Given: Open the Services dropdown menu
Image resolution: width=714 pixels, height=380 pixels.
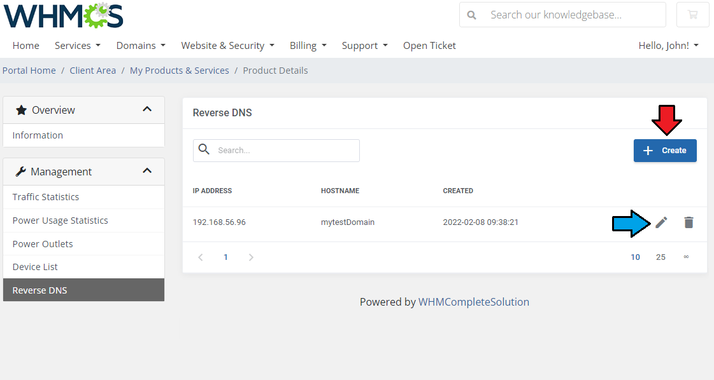Looking at the screenshot, I should click(x=78, y=46).
